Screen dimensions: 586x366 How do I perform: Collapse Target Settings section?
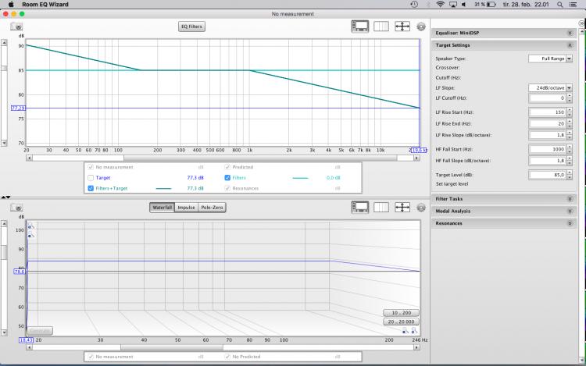point(570,45)
